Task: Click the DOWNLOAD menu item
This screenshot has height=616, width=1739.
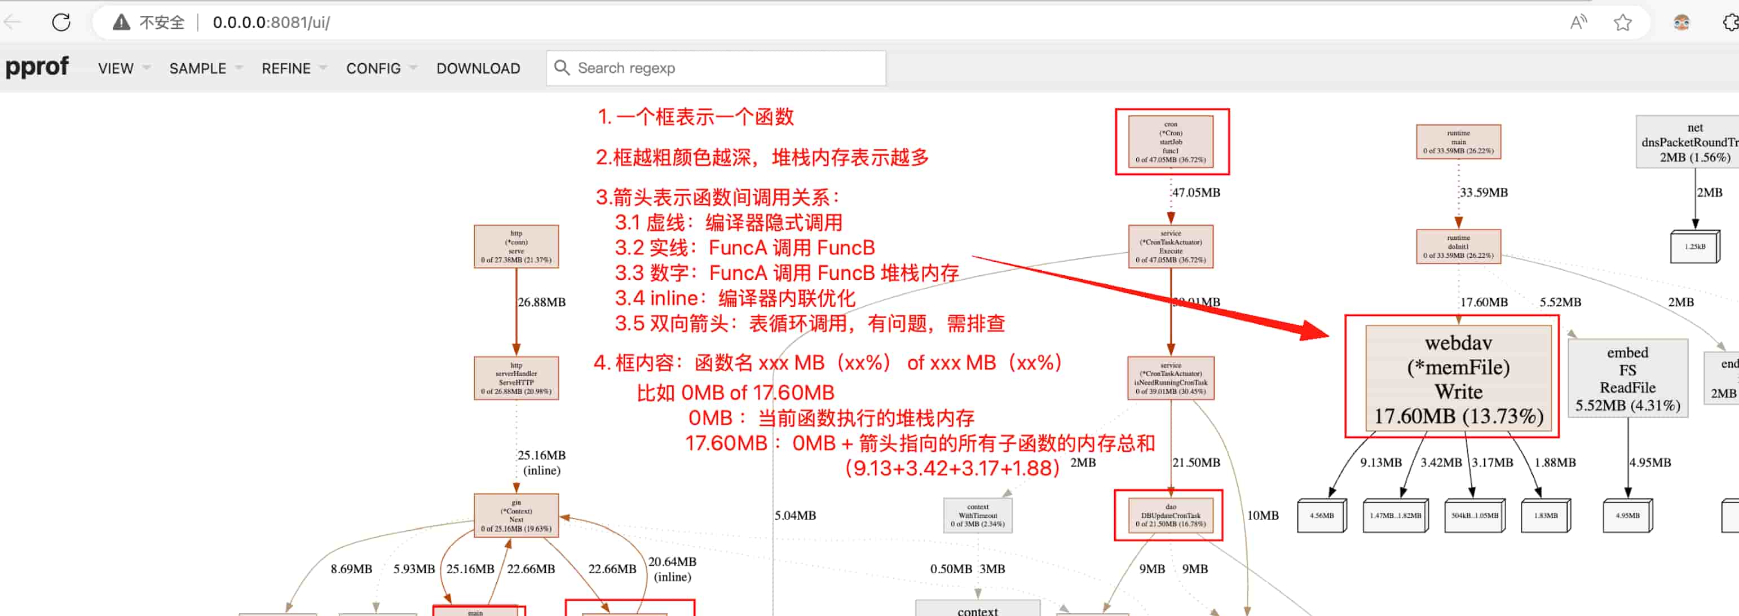Action: click(x=478, y=68)
